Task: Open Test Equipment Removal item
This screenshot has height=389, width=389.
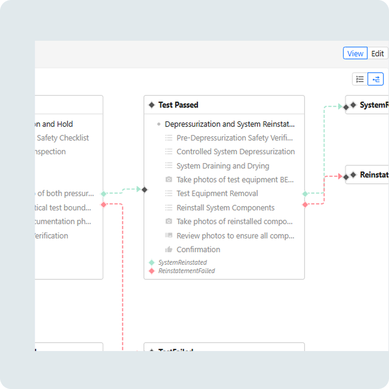Action: pyautogui.click(x=217, y=194)
